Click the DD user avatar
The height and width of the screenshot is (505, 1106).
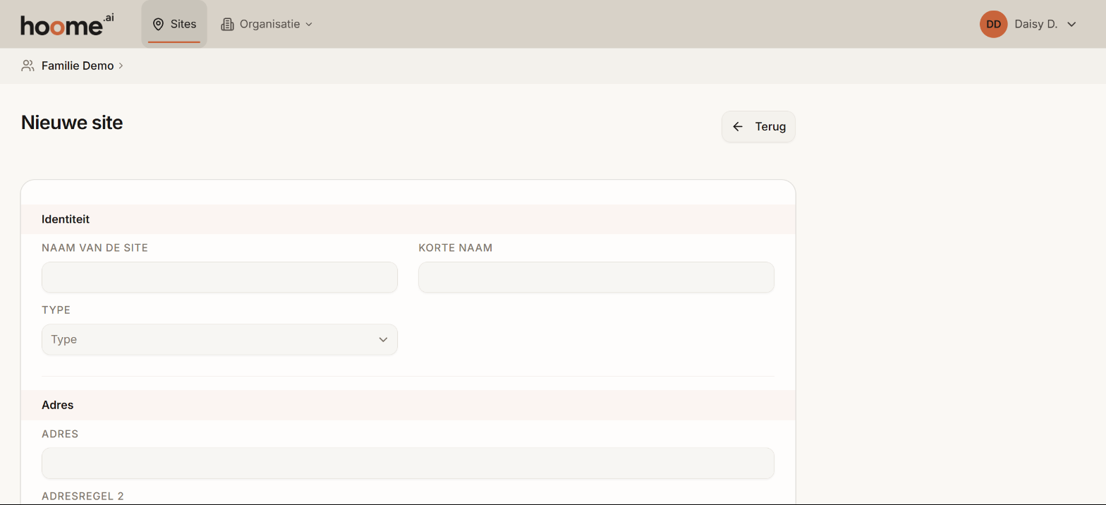[x=993, y=24]
